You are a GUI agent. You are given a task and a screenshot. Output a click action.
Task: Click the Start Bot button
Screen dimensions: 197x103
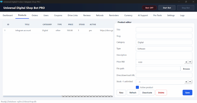pyautogui.click(x=167, y=8)
